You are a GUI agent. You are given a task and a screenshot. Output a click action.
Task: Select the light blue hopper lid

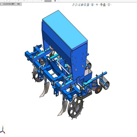65,30
